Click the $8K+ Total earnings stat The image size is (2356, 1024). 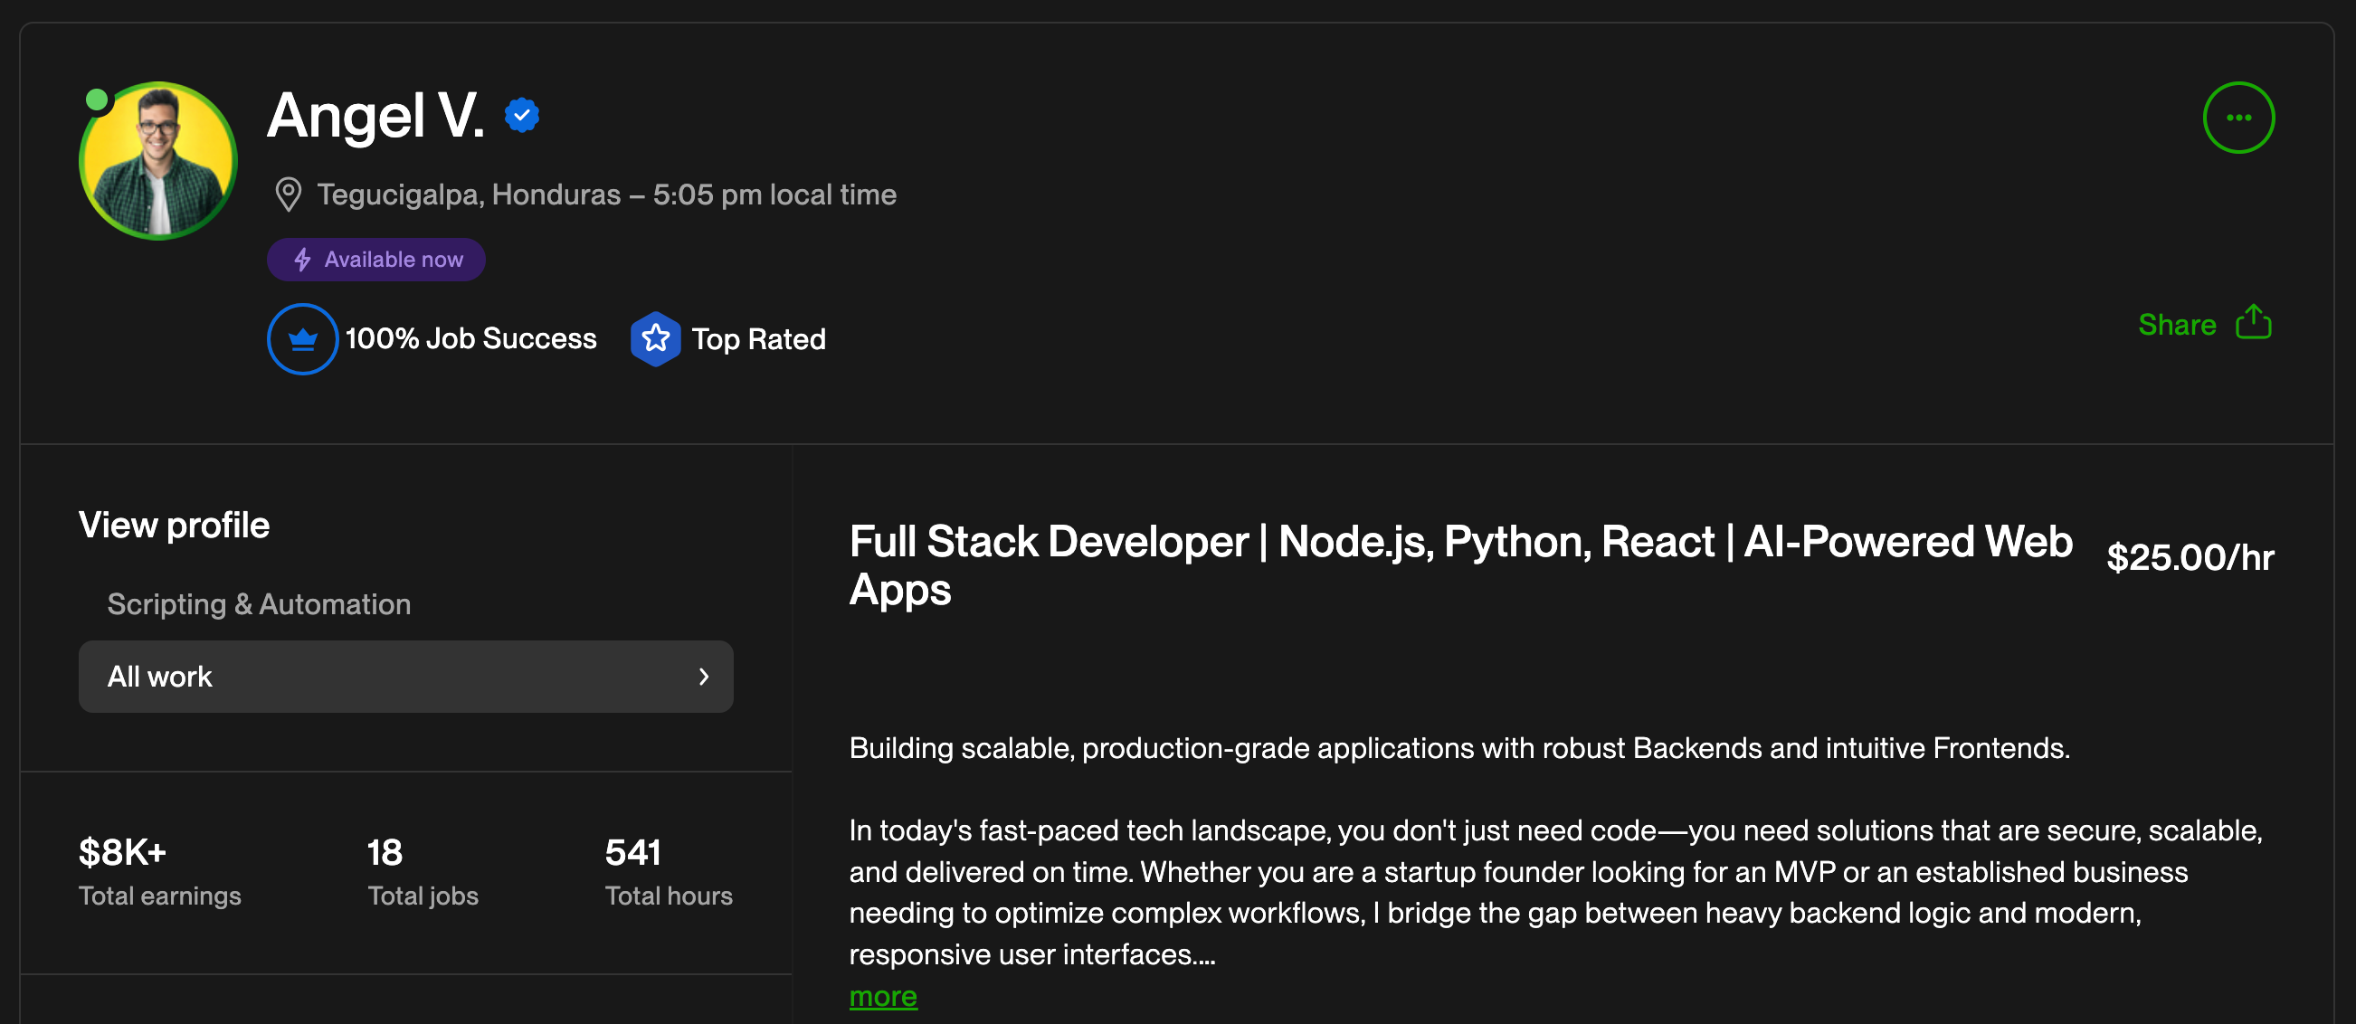[160, 871]
